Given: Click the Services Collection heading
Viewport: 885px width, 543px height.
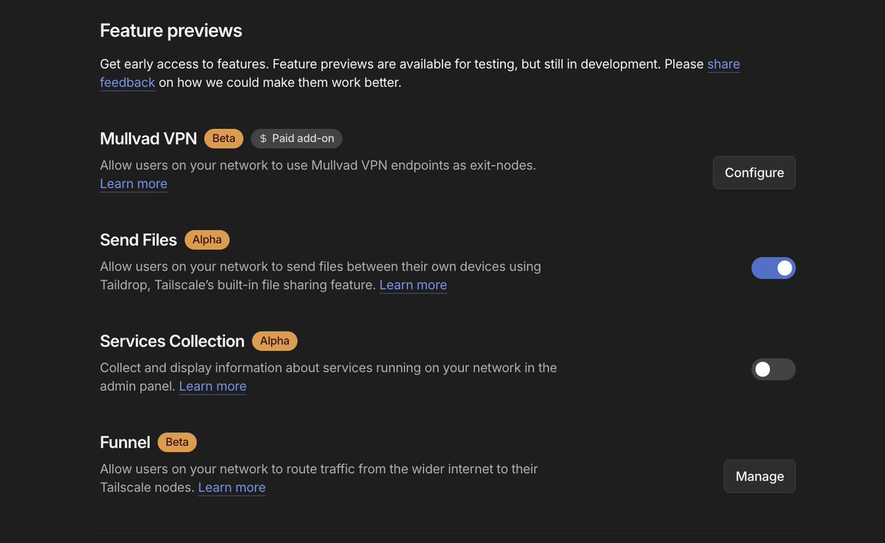Looking at the screenshot, I should point(173,341).
